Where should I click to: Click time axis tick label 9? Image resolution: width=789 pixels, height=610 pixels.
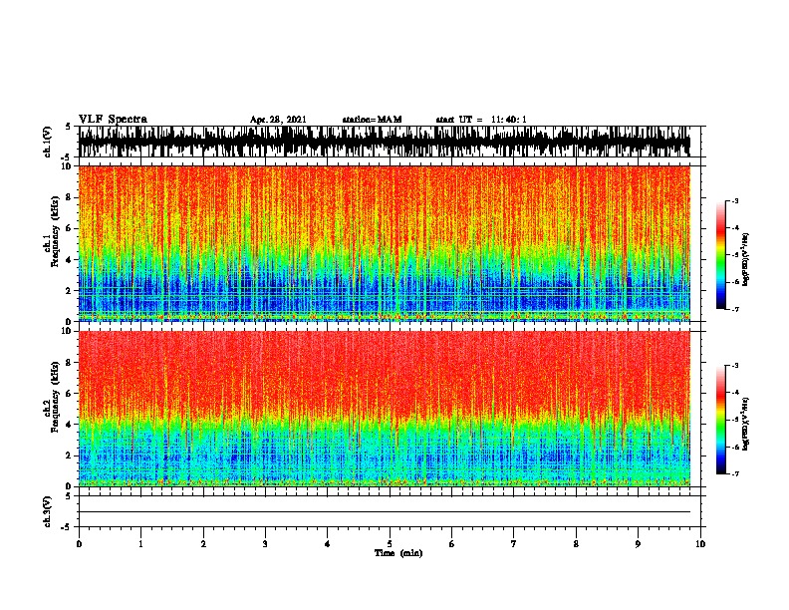638,544
